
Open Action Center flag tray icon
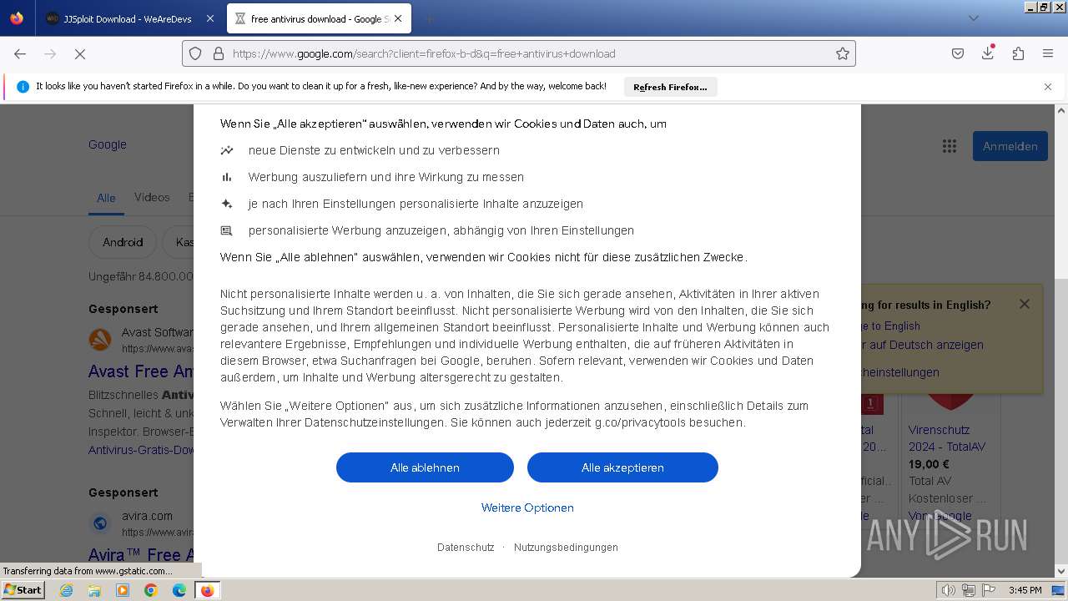pos(990,590)
